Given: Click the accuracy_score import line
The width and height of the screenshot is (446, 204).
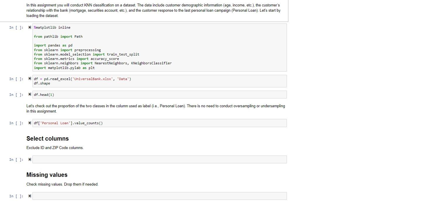Looking at the screenshot, I should click(76, 59).
